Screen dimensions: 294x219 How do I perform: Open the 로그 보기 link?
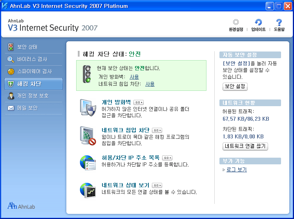point(236,169)
